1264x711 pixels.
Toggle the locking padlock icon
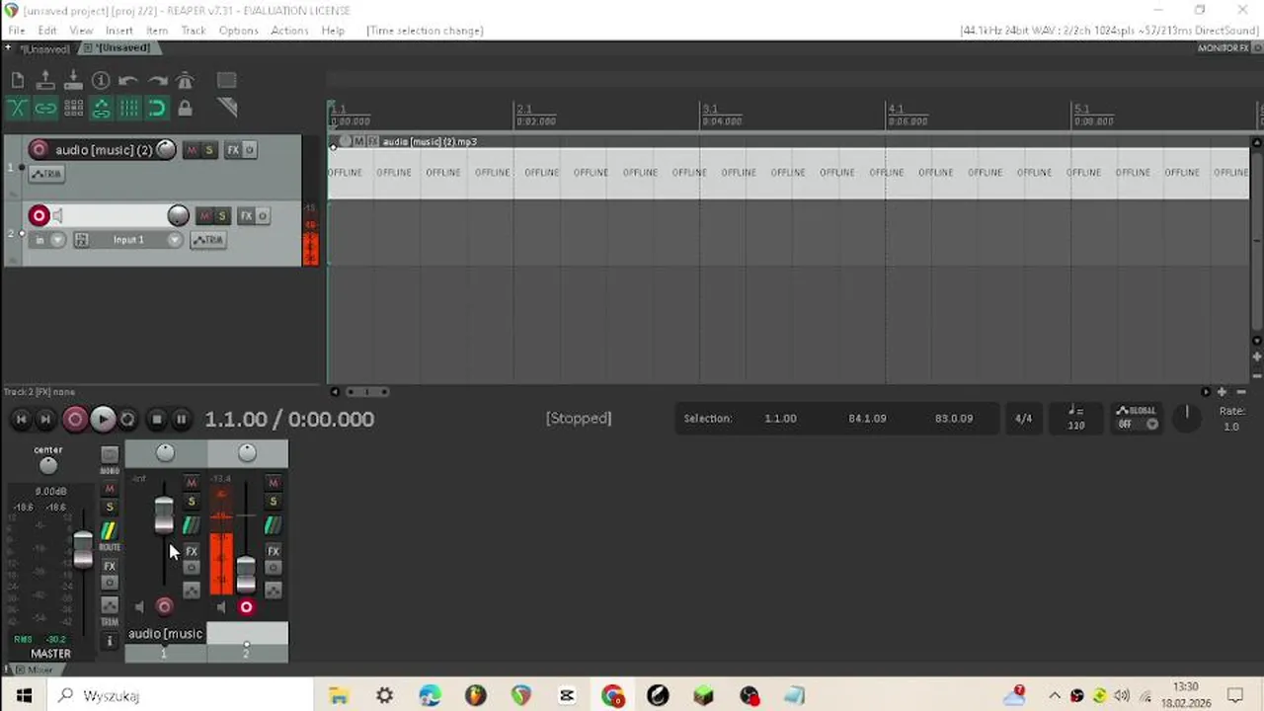pos(185,109)
